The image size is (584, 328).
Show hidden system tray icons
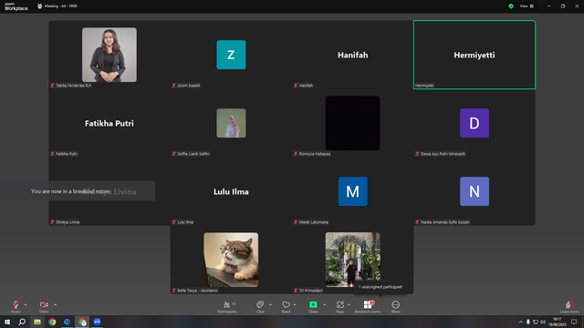(x=521, y=322)
